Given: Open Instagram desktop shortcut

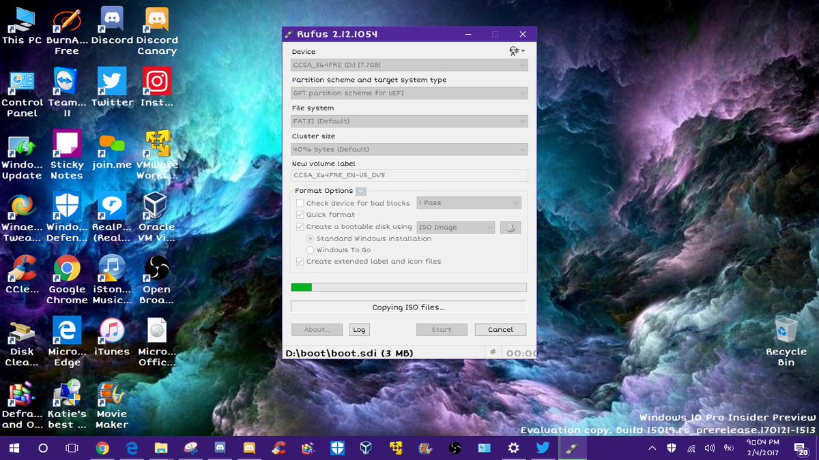Looking at the screenshot, I should point(157,88).
